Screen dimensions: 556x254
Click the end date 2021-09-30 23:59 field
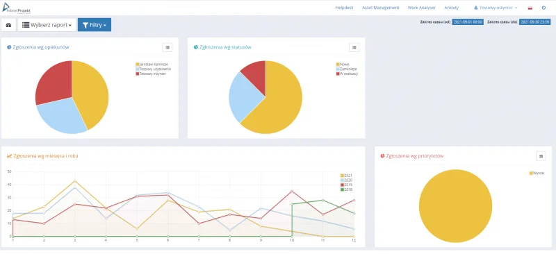tap(534, 22)
